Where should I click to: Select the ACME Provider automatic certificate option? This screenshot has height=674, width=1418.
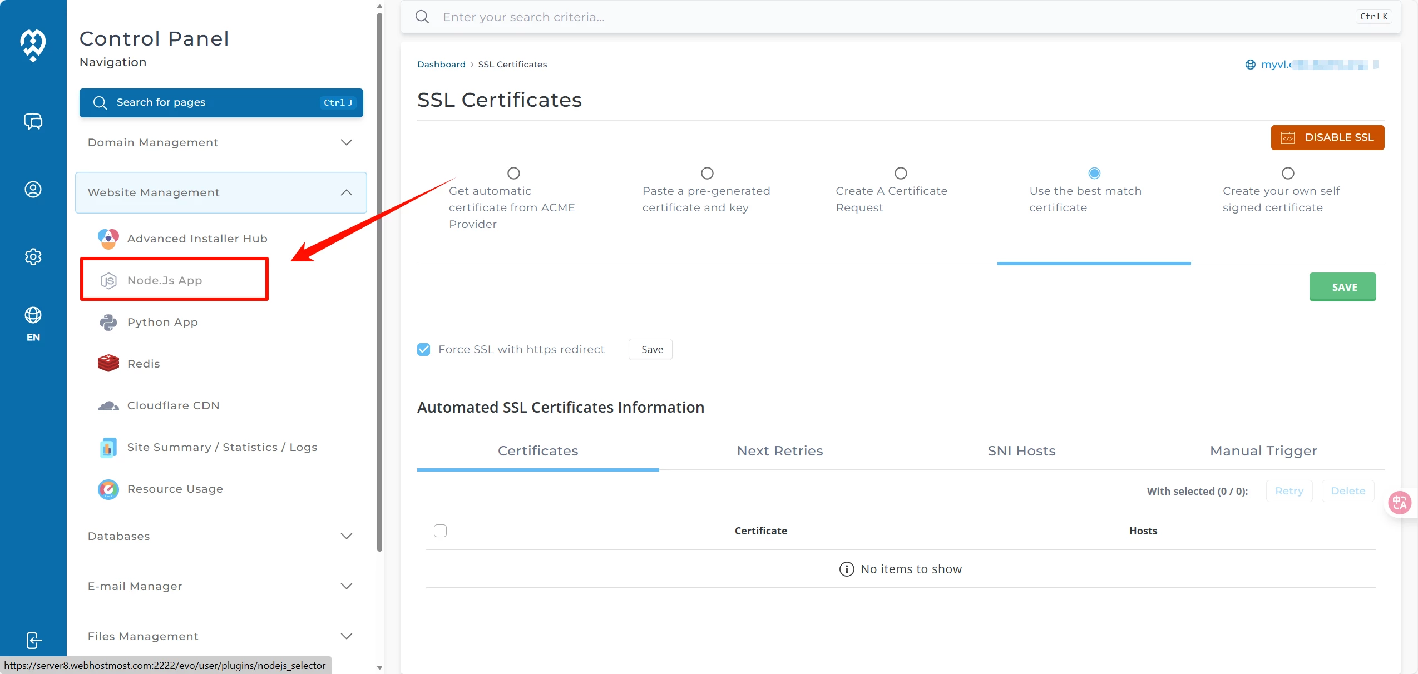(x=513, y=174)
